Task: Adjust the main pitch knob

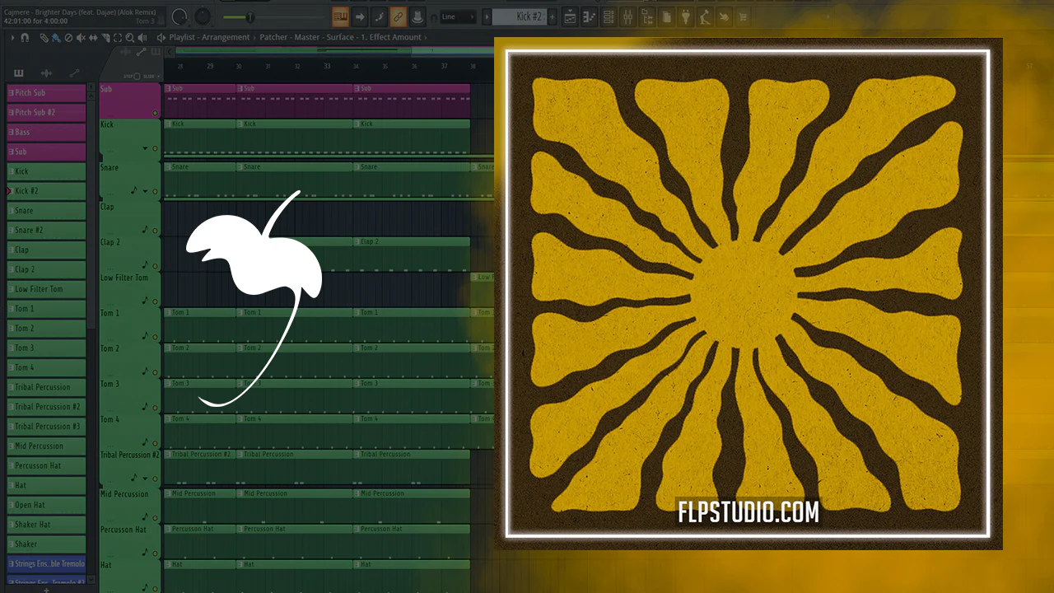Action: (202, 16)
